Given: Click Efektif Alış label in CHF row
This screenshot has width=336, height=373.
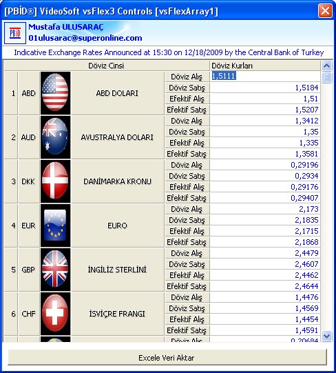Looking at the screenshot, I should pyautogui.click(x=187, y=319).
